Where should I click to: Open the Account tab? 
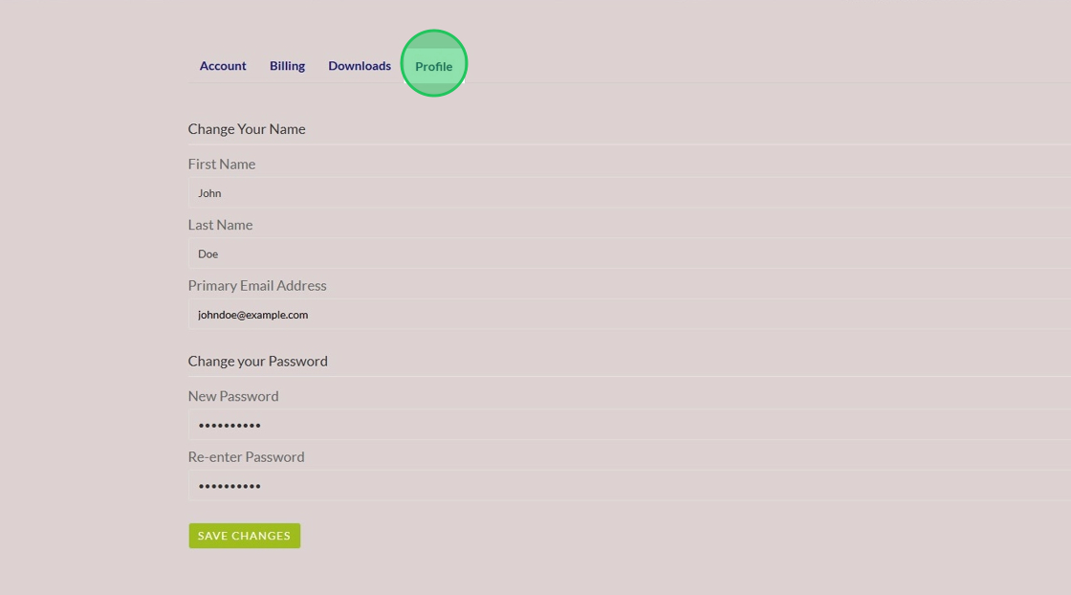(223, 66)
